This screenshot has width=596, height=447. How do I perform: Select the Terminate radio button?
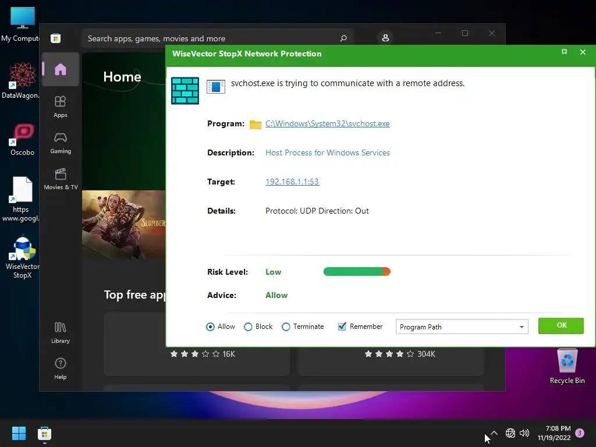coord(286,327)
